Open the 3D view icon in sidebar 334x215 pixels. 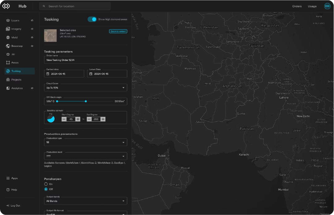pos(8,54)
